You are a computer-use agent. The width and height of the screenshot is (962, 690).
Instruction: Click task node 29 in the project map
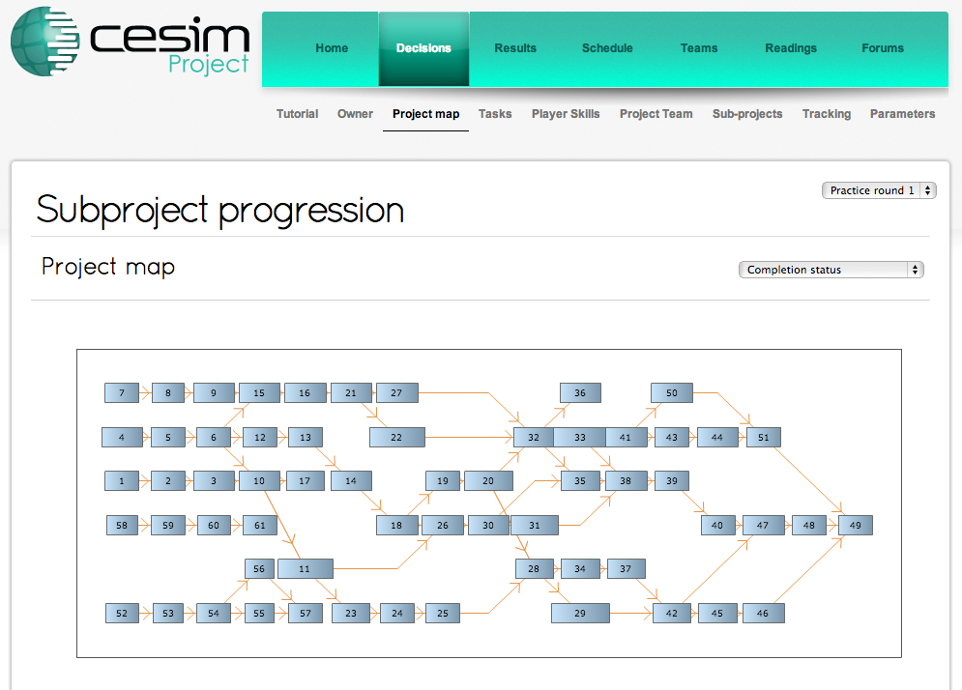(579, 613)
